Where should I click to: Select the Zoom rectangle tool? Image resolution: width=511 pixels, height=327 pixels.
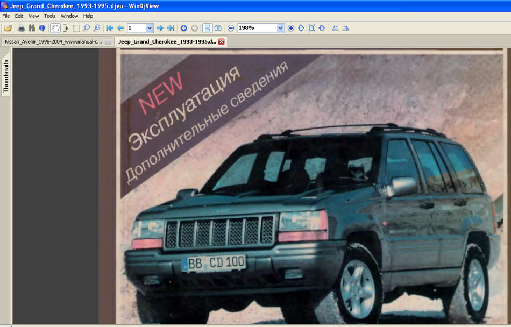pos(97,29)
